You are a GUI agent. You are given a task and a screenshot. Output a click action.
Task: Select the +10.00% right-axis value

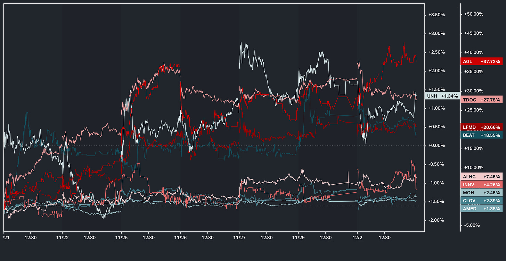(474, 167)
